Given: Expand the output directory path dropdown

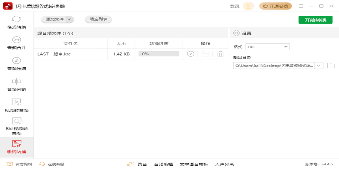Looking at the screenshot, I should (319, 66).
